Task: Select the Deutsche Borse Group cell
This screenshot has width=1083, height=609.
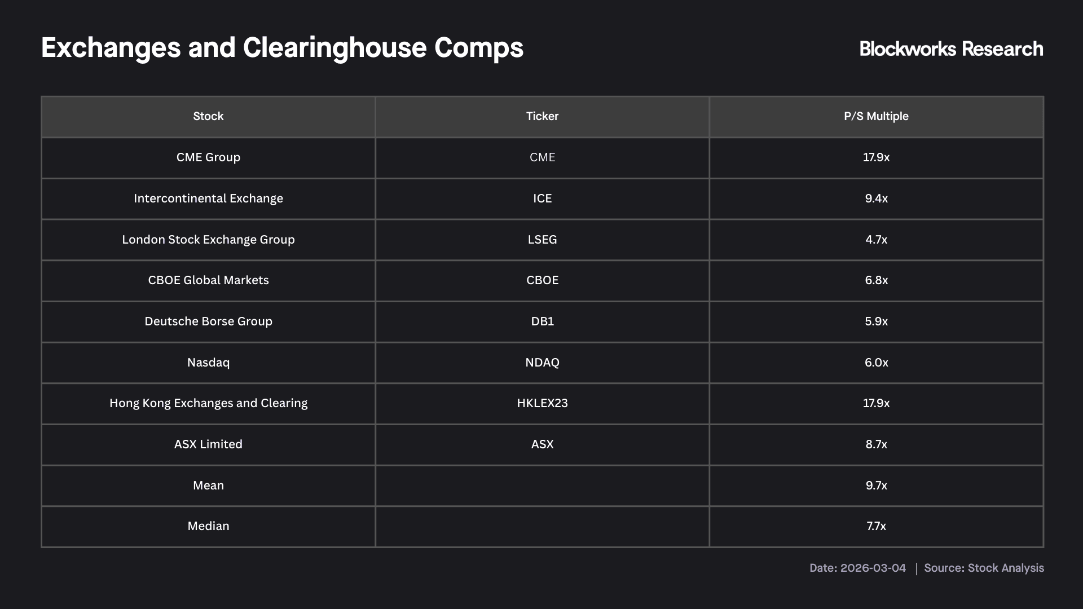Action: pyautogui.click(x=208, y=321)
